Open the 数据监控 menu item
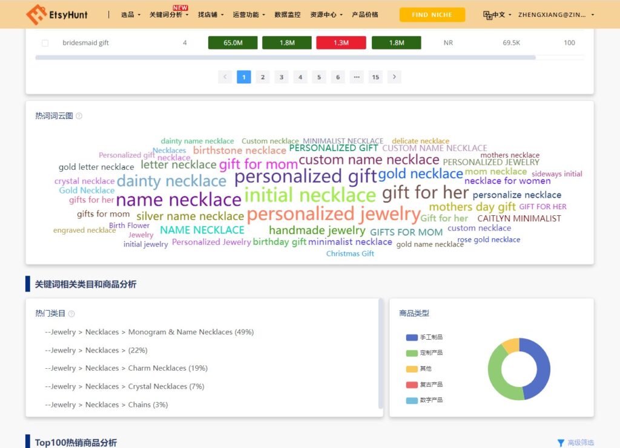620x448 pixels. pos(287,15)
